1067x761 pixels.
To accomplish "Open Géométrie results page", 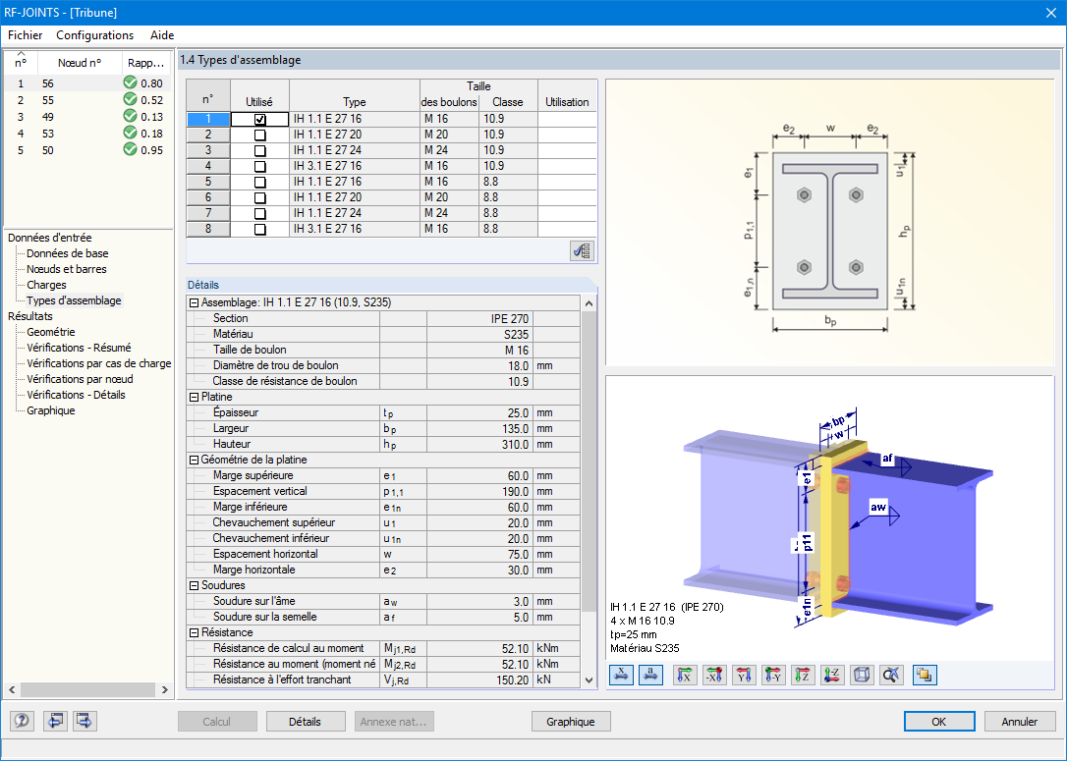I will coord(51,332).
